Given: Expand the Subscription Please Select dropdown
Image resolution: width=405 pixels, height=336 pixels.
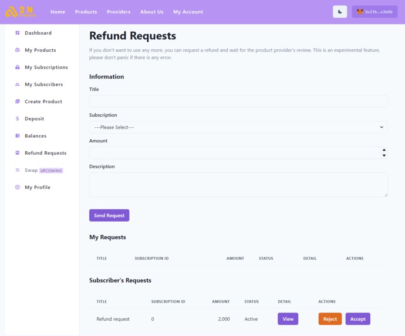Looking at the screenshot, I should pos(238,127).
